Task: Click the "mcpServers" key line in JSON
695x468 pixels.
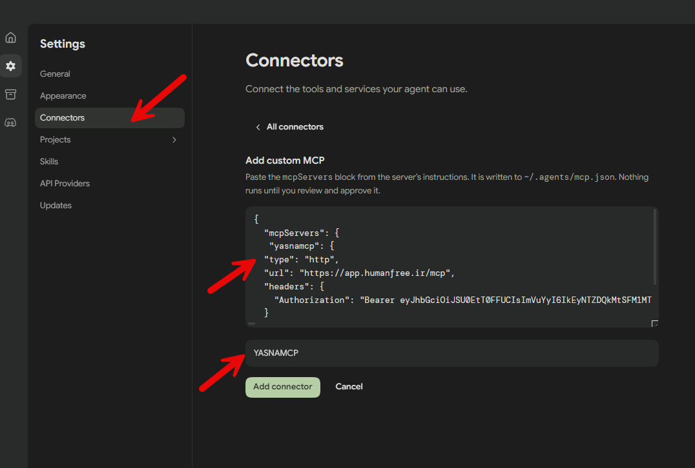Action: click(x=302, y=233)
